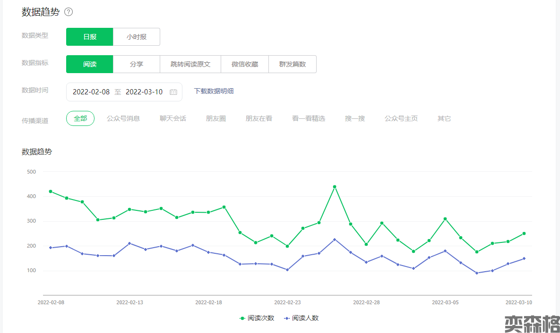
Task: Select 全部 channel filter
Action: coord(80,118)
